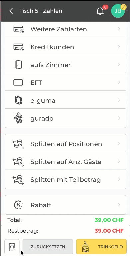Click the ZURÜCKSETZEN button
Screen dimensions: 130x256
click(x=48, y=247)
